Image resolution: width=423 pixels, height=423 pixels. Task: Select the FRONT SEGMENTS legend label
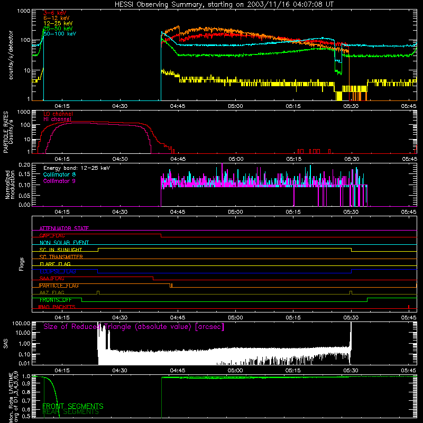[73, 406]
